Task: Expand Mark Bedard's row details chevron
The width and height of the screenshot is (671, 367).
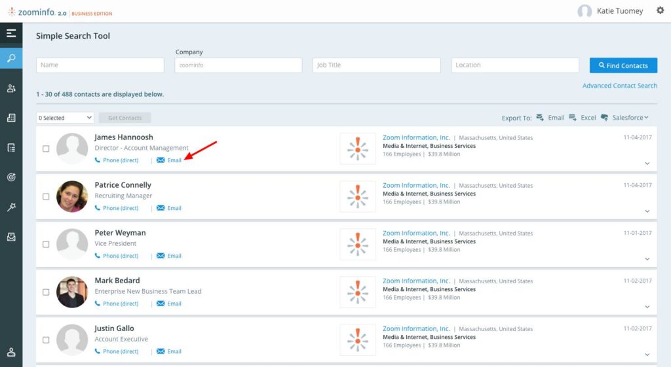Action: (x=647, y=307)
